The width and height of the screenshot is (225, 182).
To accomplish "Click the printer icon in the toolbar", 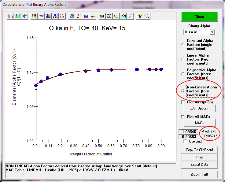I will [x=123, y=16].
